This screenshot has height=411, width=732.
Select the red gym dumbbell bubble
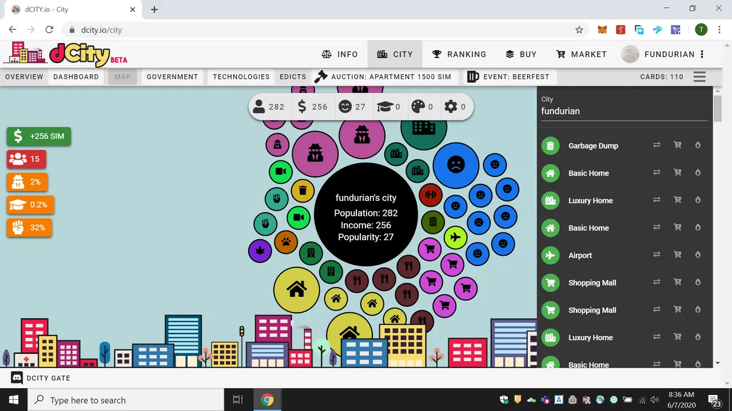tap(431, 195)
